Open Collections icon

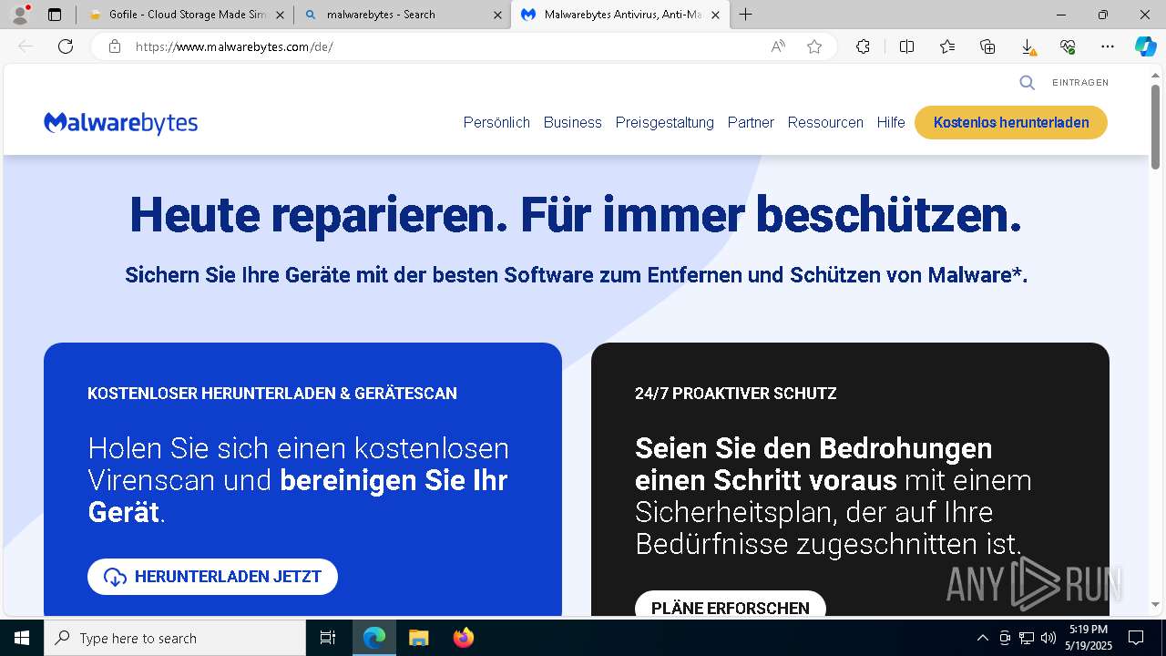click(987, 46)
